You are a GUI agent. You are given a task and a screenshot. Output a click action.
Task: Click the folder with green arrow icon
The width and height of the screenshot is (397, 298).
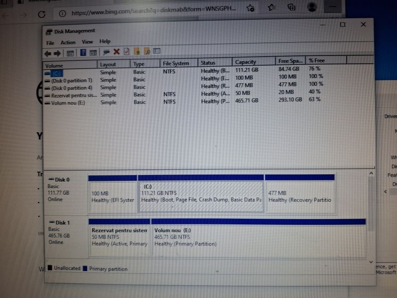click(x=137, y=51)
